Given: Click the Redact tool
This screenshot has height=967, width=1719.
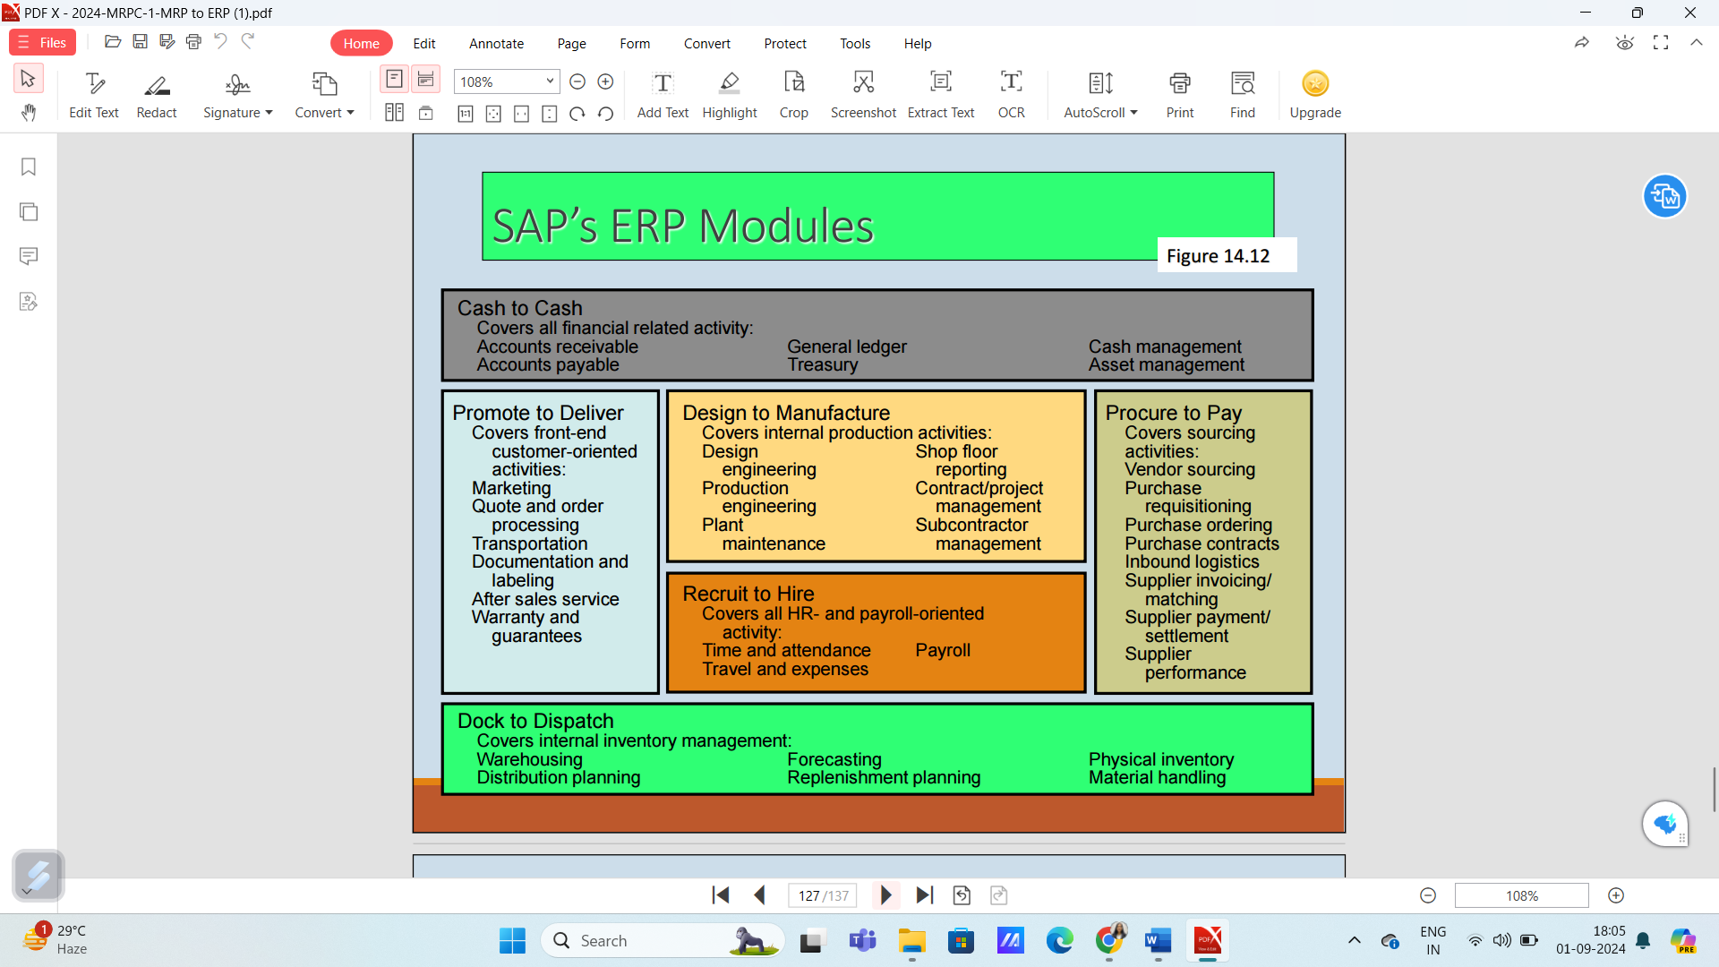Looking at the screenshot, I should pos(157,96).
